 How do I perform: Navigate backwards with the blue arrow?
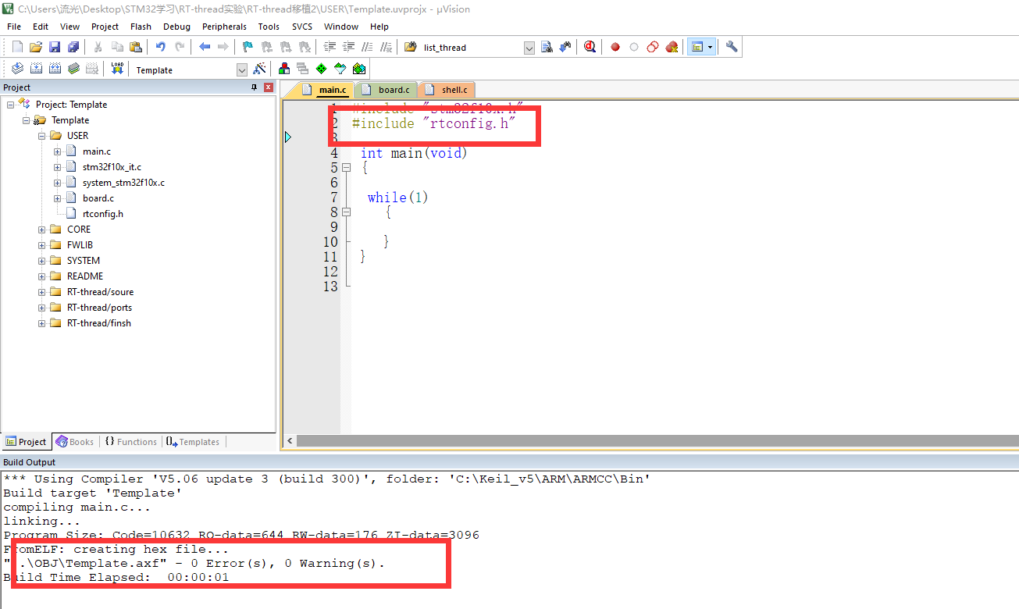point(205,47)
